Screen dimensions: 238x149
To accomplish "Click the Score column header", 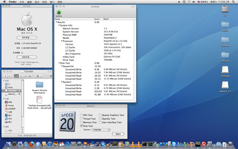I will (98, 19).
